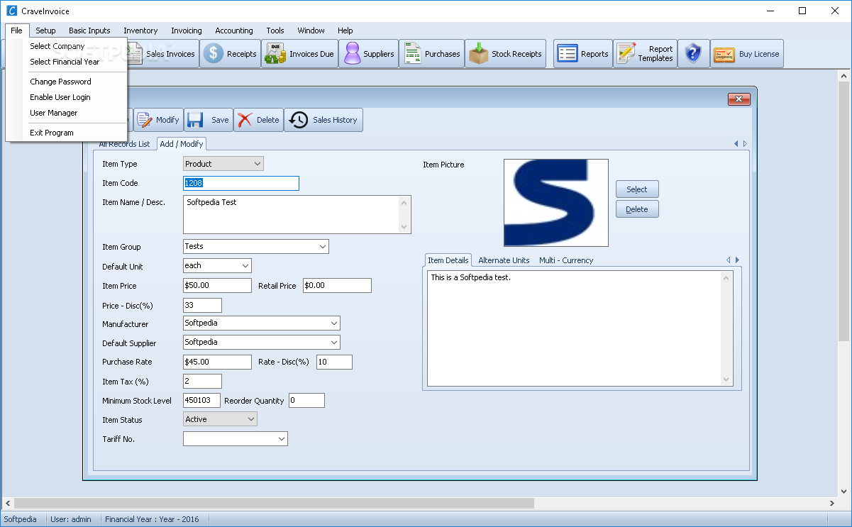Open the Tools menu
The image size is (852, 527).
click(x=275, y=30)
